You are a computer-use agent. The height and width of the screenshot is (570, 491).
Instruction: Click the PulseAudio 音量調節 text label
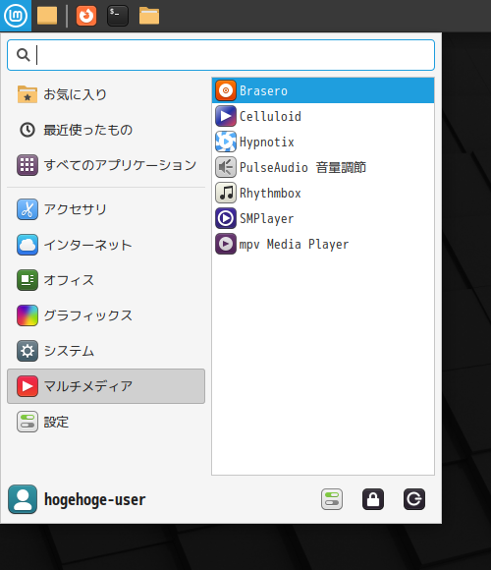[302, 168]
